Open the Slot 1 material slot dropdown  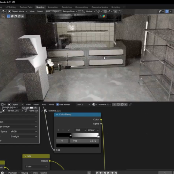pos(83,104)
